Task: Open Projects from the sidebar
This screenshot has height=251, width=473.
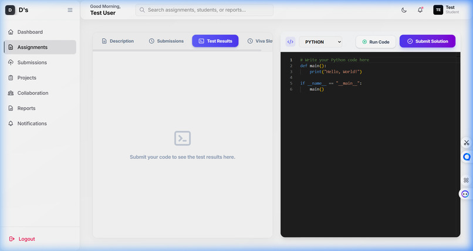Action: pos(40,78)
